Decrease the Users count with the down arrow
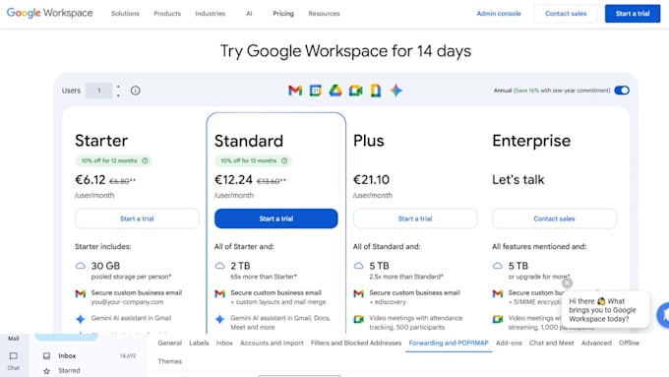This screenshot has width=669, height=377. [118, 95]
